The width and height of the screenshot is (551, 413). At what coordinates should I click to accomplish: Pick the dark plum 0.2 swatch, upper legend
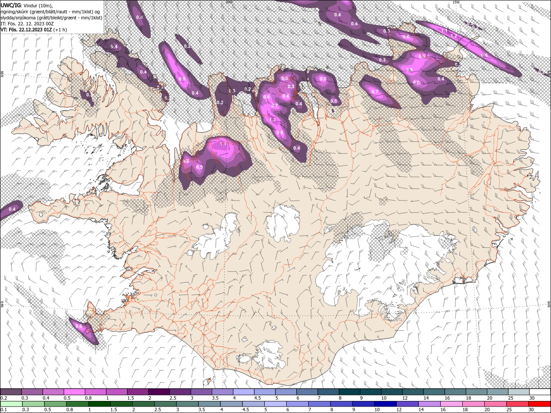click(11, 392)
